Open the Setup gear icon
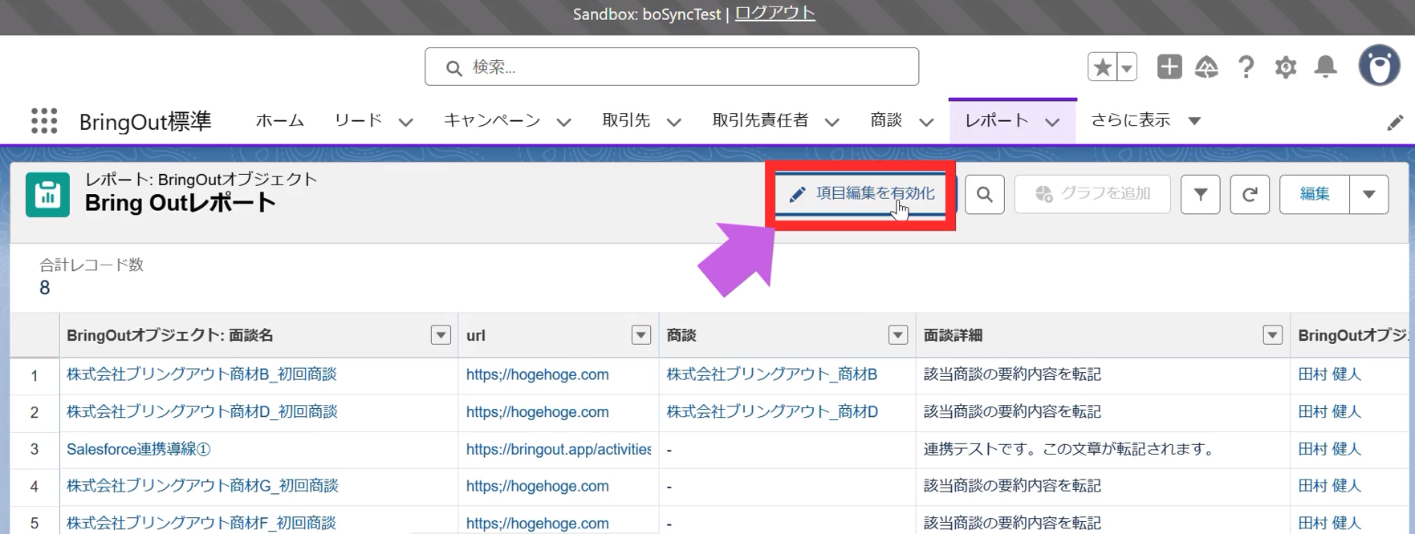The image size is (1415, 534). (x=1286, y=67)
